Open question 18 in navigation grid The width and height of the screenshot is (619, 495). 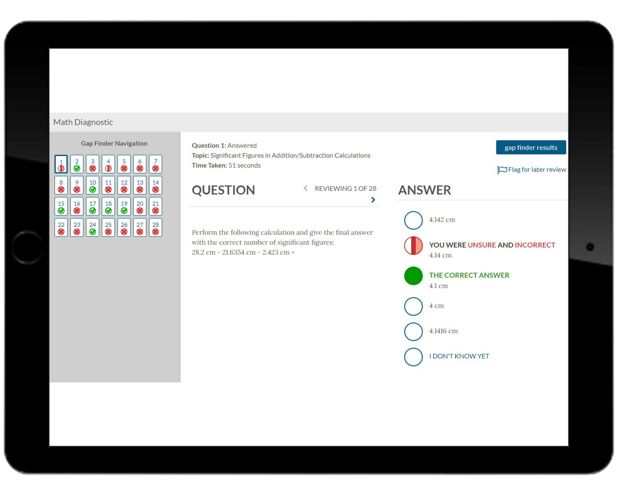(x=108, y=206)
